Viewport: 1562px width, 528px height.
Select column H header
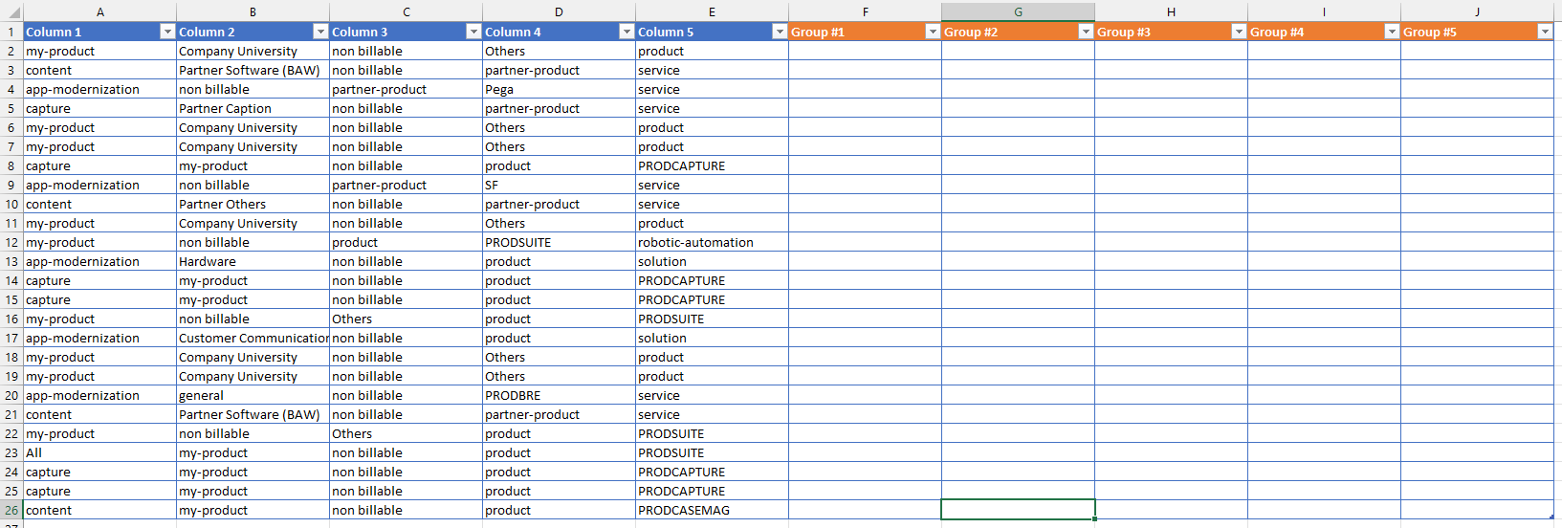(x=1172, y=11)
